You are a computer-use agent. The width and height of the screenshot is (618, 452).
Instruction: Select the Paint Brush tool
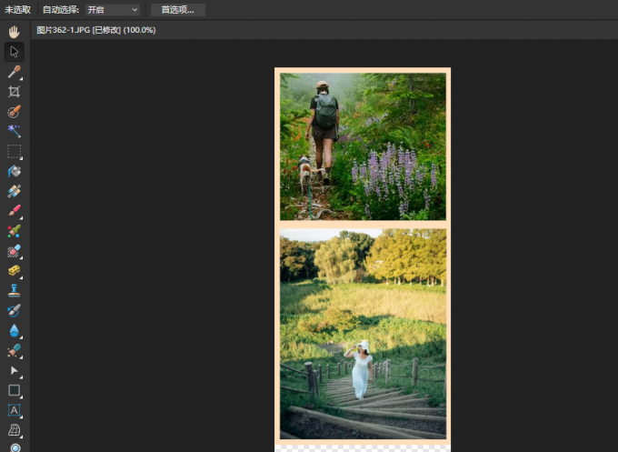click(15, 211)
